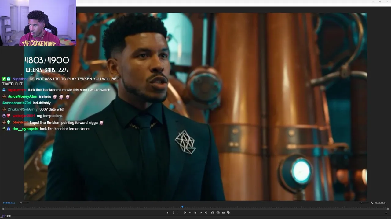Click the Nightbot username in chat
The image size is (391, 219).
20,79
